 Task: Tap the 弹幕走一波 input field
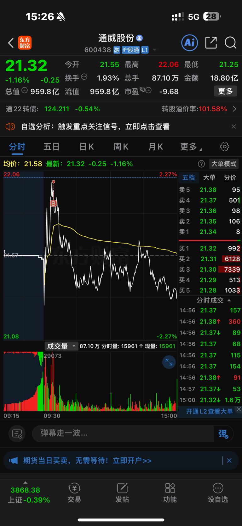click(x=123, y=433)
